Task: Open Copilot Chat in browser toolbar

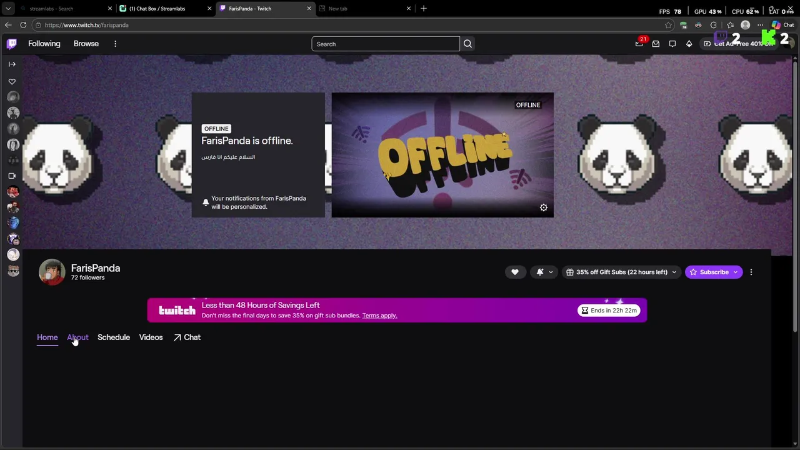Action: (x=782, y=25)
